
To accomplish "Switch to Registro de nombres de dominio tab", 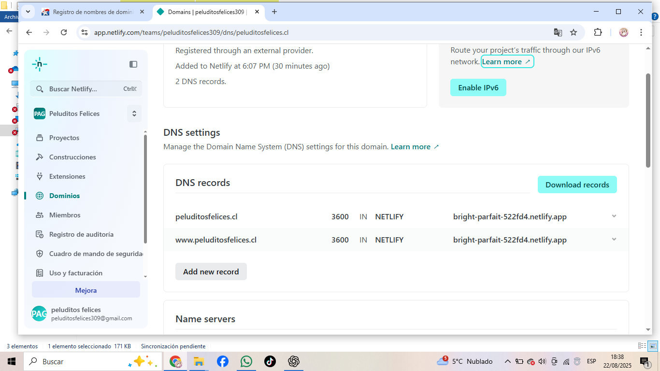I will pyautogui.click(x=93, y=12).
